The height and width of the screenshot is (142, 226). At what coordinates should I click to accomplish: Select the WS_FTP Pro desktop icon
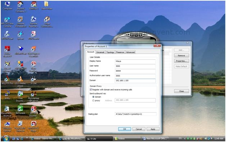click(7, 80)
